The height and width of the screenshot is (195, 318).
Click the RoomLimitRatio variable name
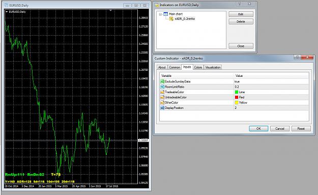[175, 87]
